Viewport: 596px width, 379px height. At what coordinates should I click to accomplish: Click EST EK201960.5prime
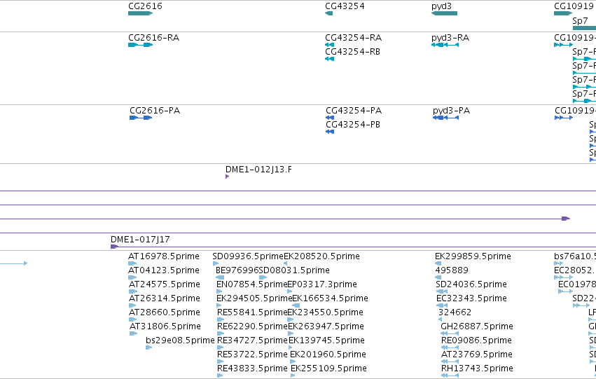[x=328, y=354]
